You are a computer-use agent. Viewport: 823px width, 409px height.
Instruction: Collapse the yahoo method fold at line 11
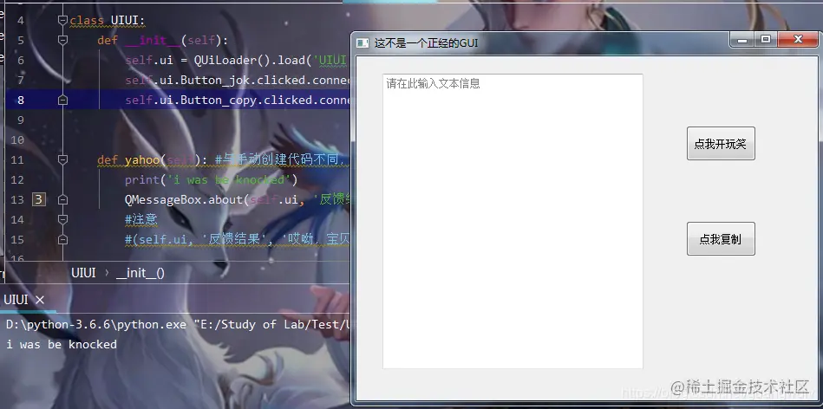tap(62, 159)
